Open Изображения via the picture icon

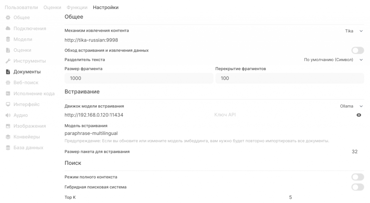click(8, 126)
